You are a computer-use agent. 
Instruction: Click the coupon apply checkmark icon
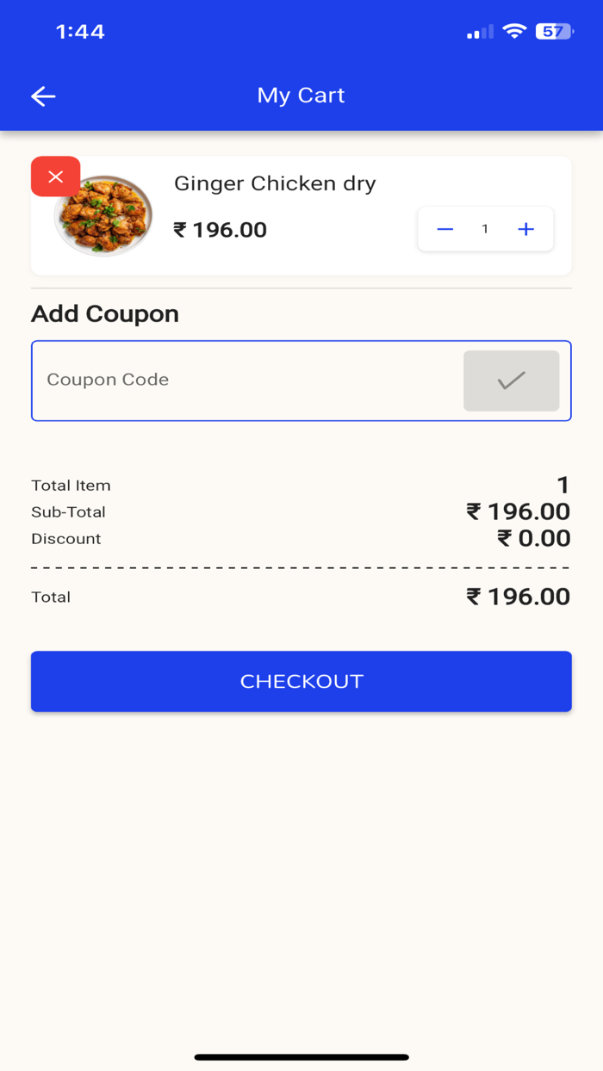tap(511, 381)
